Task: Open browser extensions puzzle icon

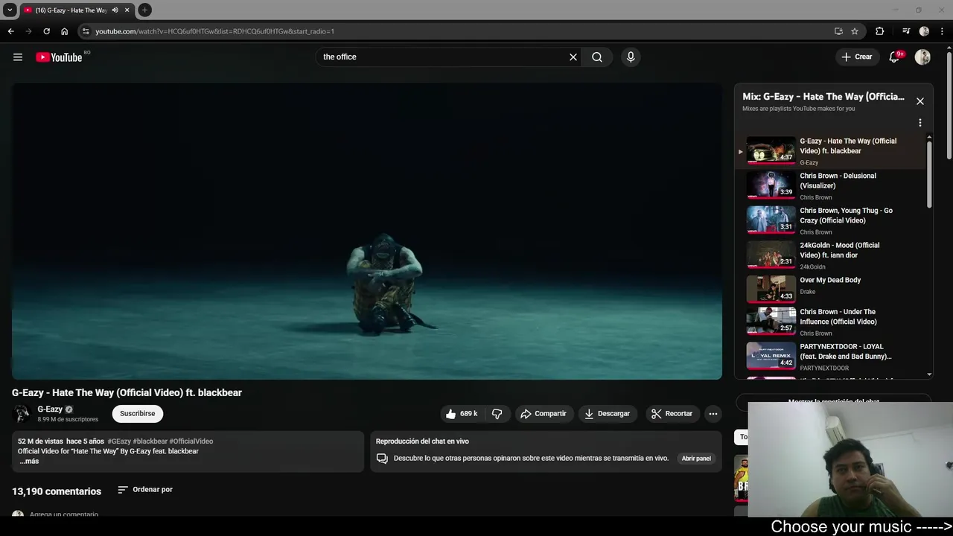Action: click(879, 31)
